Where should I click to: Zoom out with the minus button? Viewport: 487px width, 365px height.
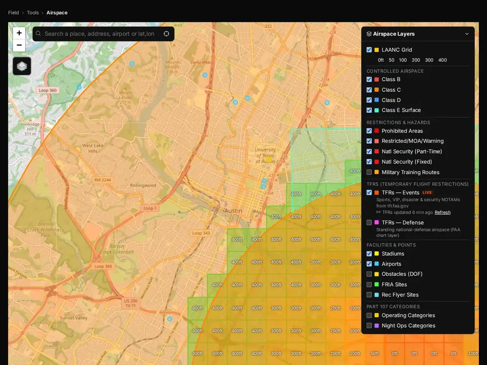pos(19,46)
